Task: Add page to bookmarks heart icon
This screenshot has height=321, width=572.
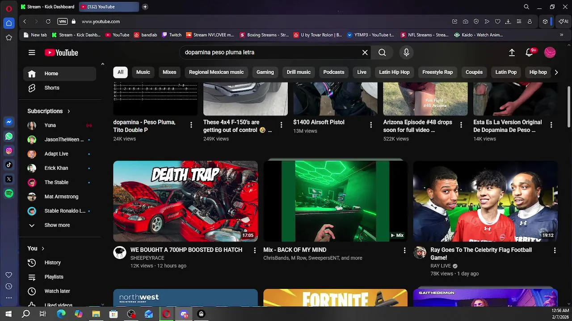Action: point(497,21)
